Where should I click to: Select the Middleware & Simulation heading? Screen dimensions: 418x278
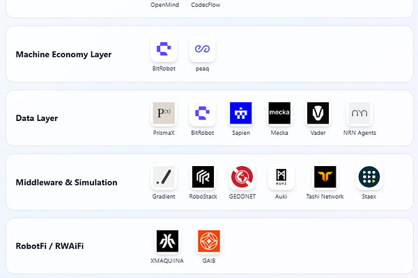[67, 183]
